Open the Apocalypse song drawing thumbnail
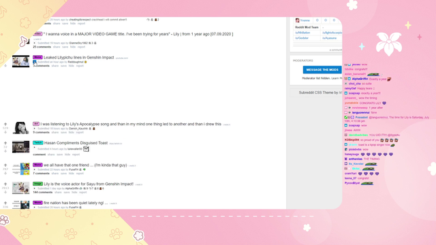Image resolution: width=436 pixels, height=245 pixels. coord(20,128)
